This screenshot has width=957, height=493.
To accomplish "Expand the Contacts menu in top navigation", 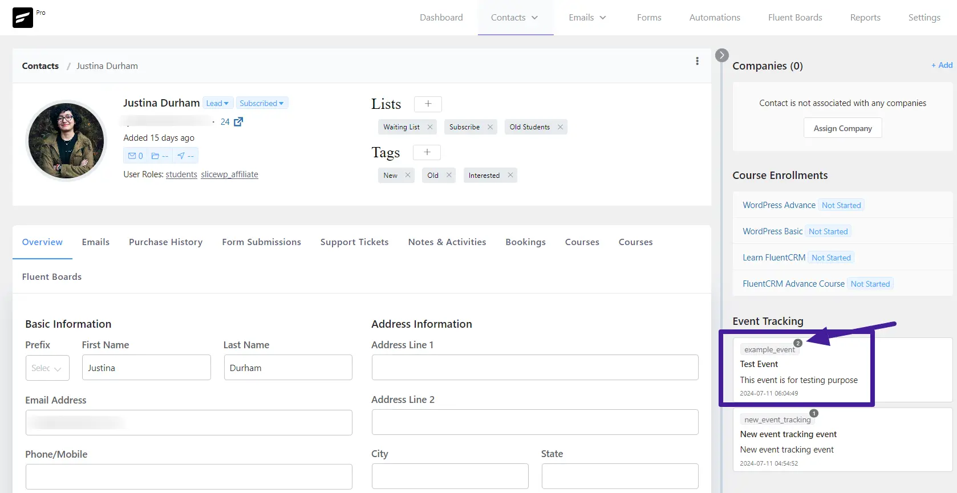I will point(515,18).
